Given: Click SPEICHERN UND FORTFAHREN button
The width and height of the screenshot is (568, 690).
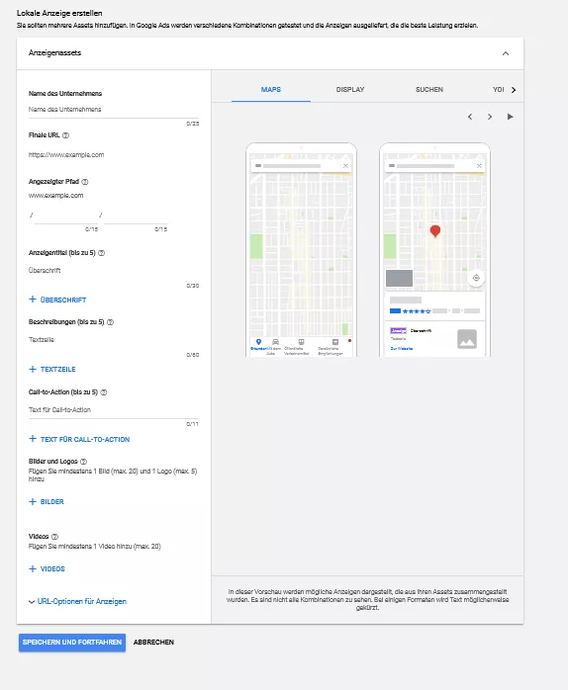Looking at the screenshot, I should [72, 643].
